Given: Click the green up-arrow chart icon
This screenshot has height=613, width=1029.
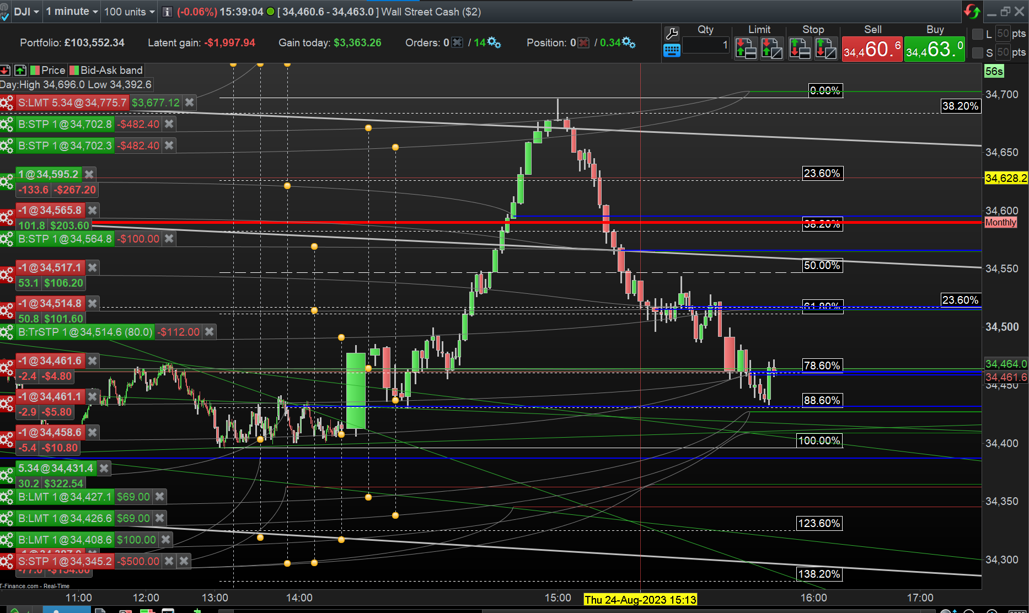Looking at the screenshot, I should click(20, 70).
